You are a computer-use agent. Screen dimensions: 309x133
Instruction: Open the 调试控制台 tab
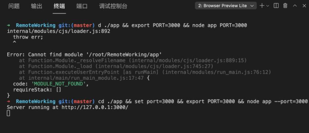point(113,6)
